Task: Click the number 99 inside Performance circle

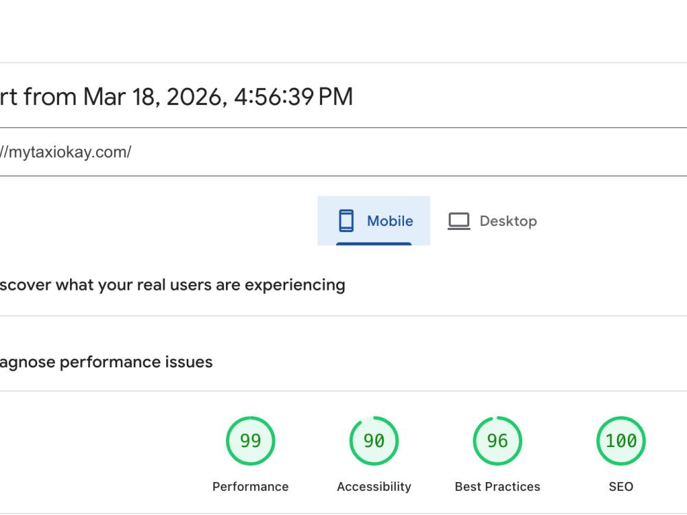Action: (251, 441)
